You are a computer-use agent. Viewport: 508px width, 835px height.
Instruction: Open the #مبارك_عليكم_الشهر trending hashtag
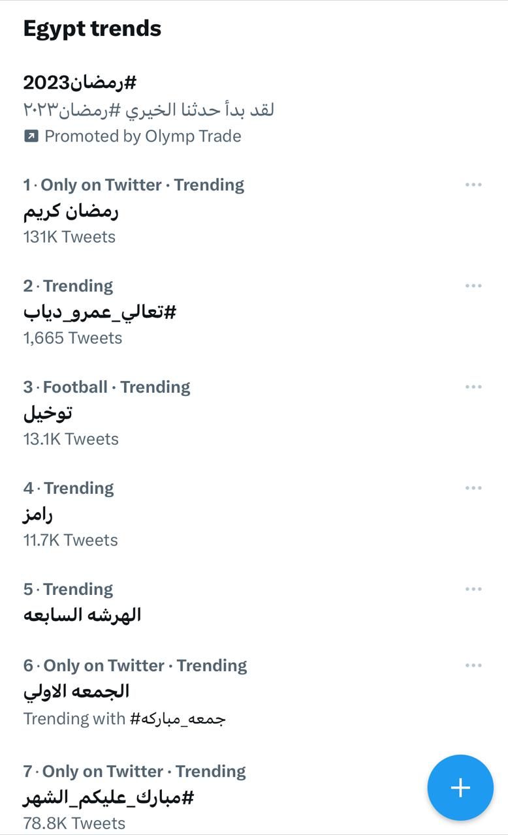click(x=108, y=797)
